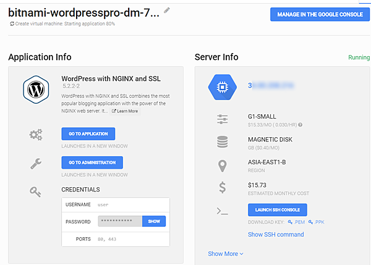Click the Show SSH command link

coord(276,235)
